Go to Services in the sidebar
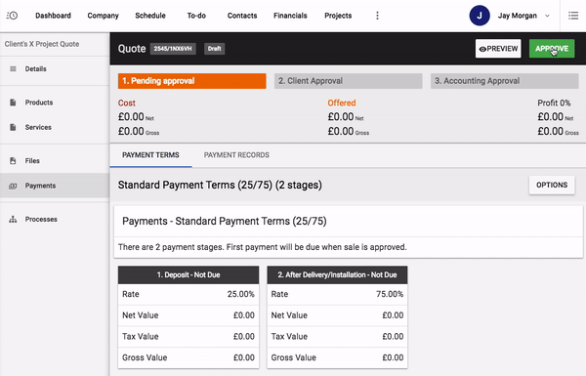 pyautogui.click(x=55, y=127)
